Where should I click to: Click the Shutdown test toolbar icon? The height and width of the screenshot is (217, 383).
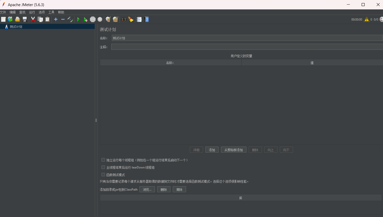(100, 19)
